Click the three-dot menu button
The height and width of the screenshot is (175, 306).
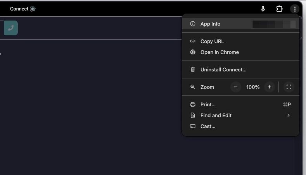pyautogui.click(x=295, y=9)
